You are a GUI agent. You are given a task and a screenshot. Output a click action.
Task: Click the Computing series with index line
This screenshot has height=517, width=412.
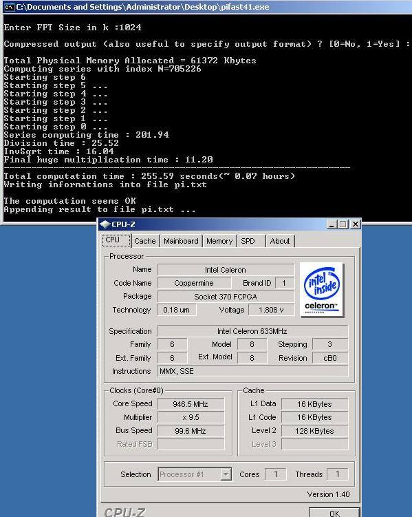[x=102, y=69]
